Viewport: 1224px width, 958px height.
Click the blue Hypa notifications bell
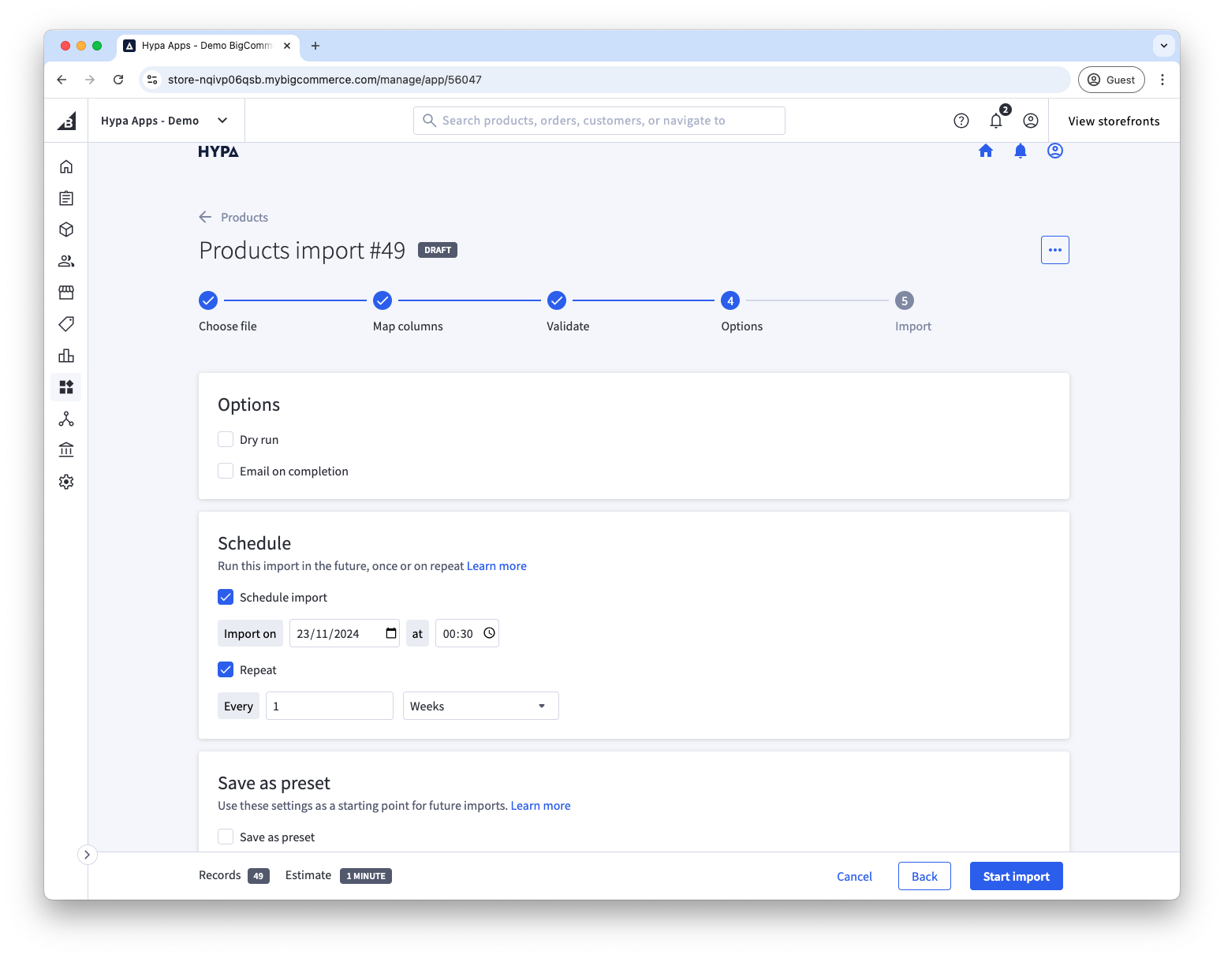1020,151
